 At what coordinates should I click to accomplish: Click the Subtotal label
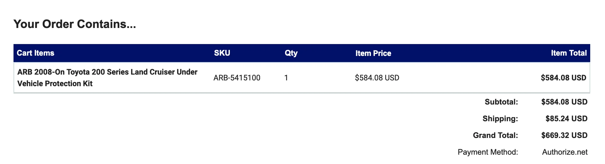tap(501, 102)
